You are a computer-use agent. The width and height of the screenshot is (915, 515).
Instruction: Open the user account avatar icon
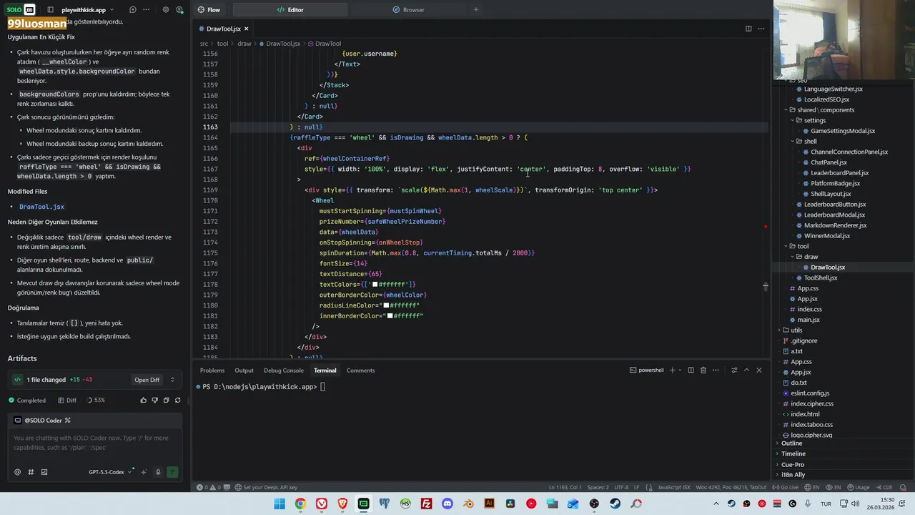pos(179,10)
